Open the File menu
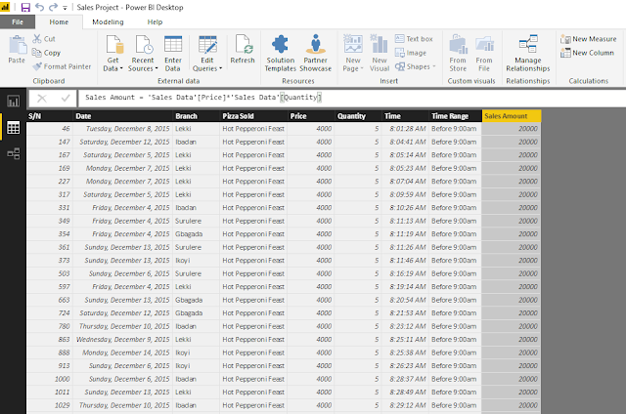 [x=18, y=21]
